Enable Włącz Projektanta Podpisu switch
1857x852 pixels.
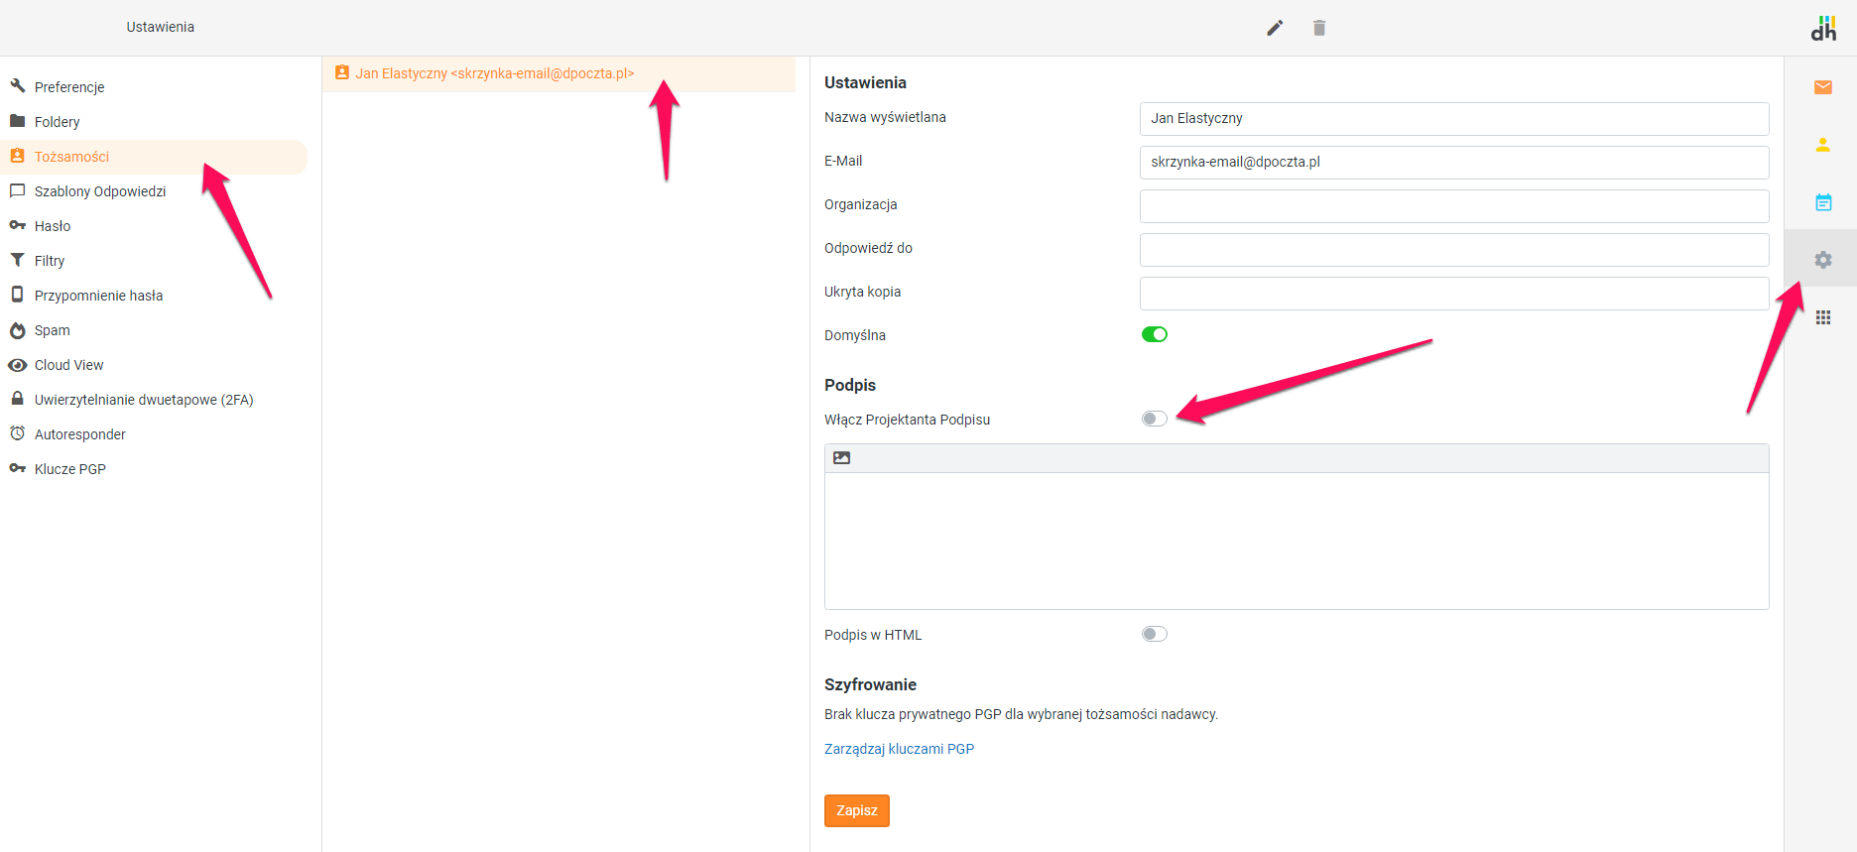(1155, 419)
